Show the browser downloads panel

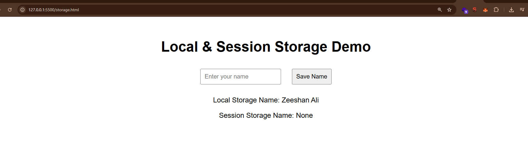pos(511,10)
